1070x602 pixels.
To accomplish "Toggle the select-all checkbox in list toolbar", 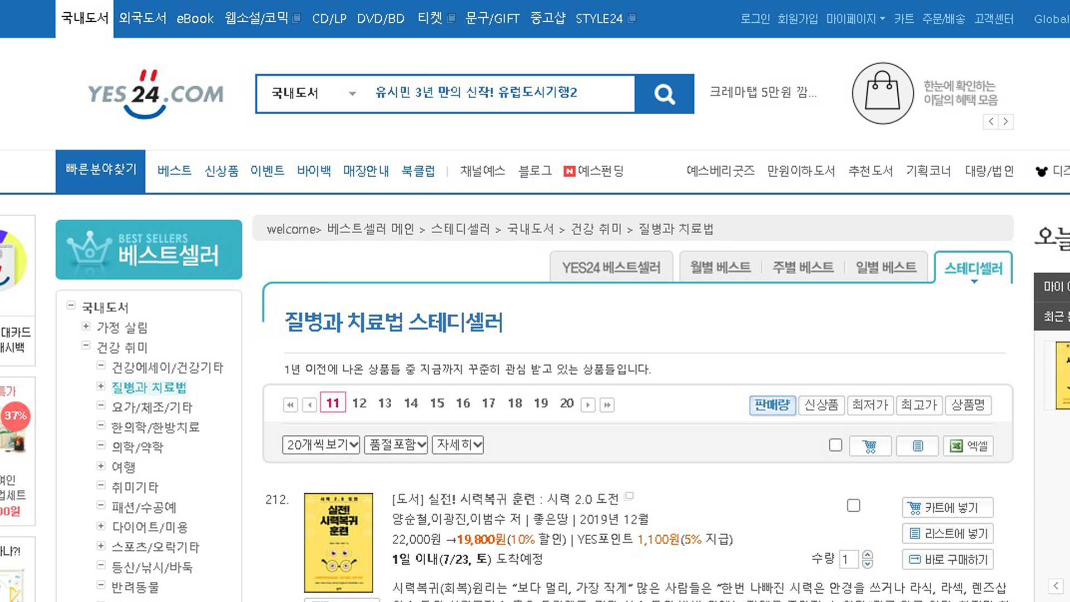I will click(835, 445).
